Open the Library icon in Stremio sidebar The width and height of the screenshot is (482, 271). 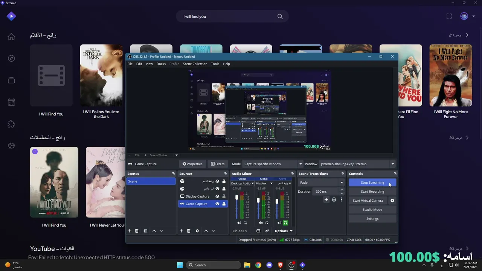11,80
